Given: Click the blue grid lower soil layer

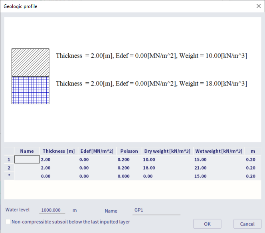Looking at the screenshot, I should coord(30,90).
